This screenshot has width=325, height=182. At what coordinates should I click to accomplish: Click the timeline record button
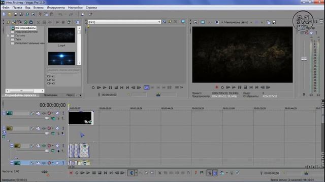71,173
